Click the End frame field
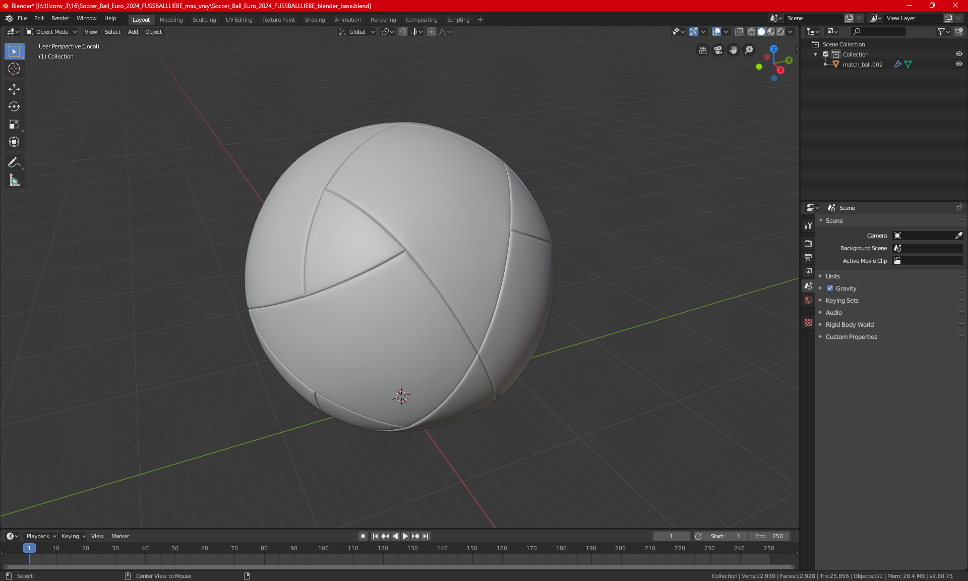Image resolution: width=968 pixels, height=581 pixels. pyautogui.click(x=769, y=536)
